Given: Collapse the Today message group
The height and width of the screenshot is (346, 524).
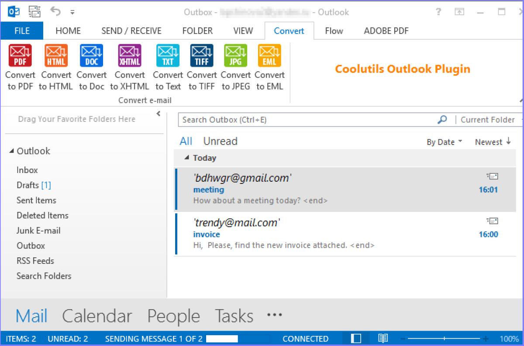Looking at the screenshot, I should 186,158.
